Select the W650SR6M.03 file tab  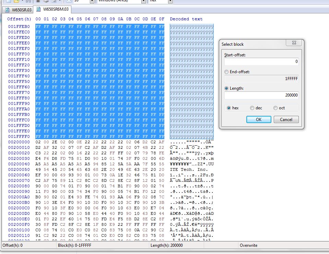[53, 9]
